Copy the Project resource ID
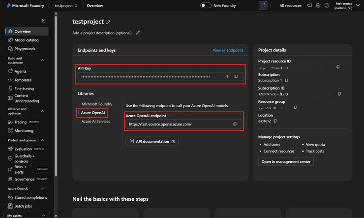Image resolution: width=364 pixels, height=218 pixels. (338, 66)
